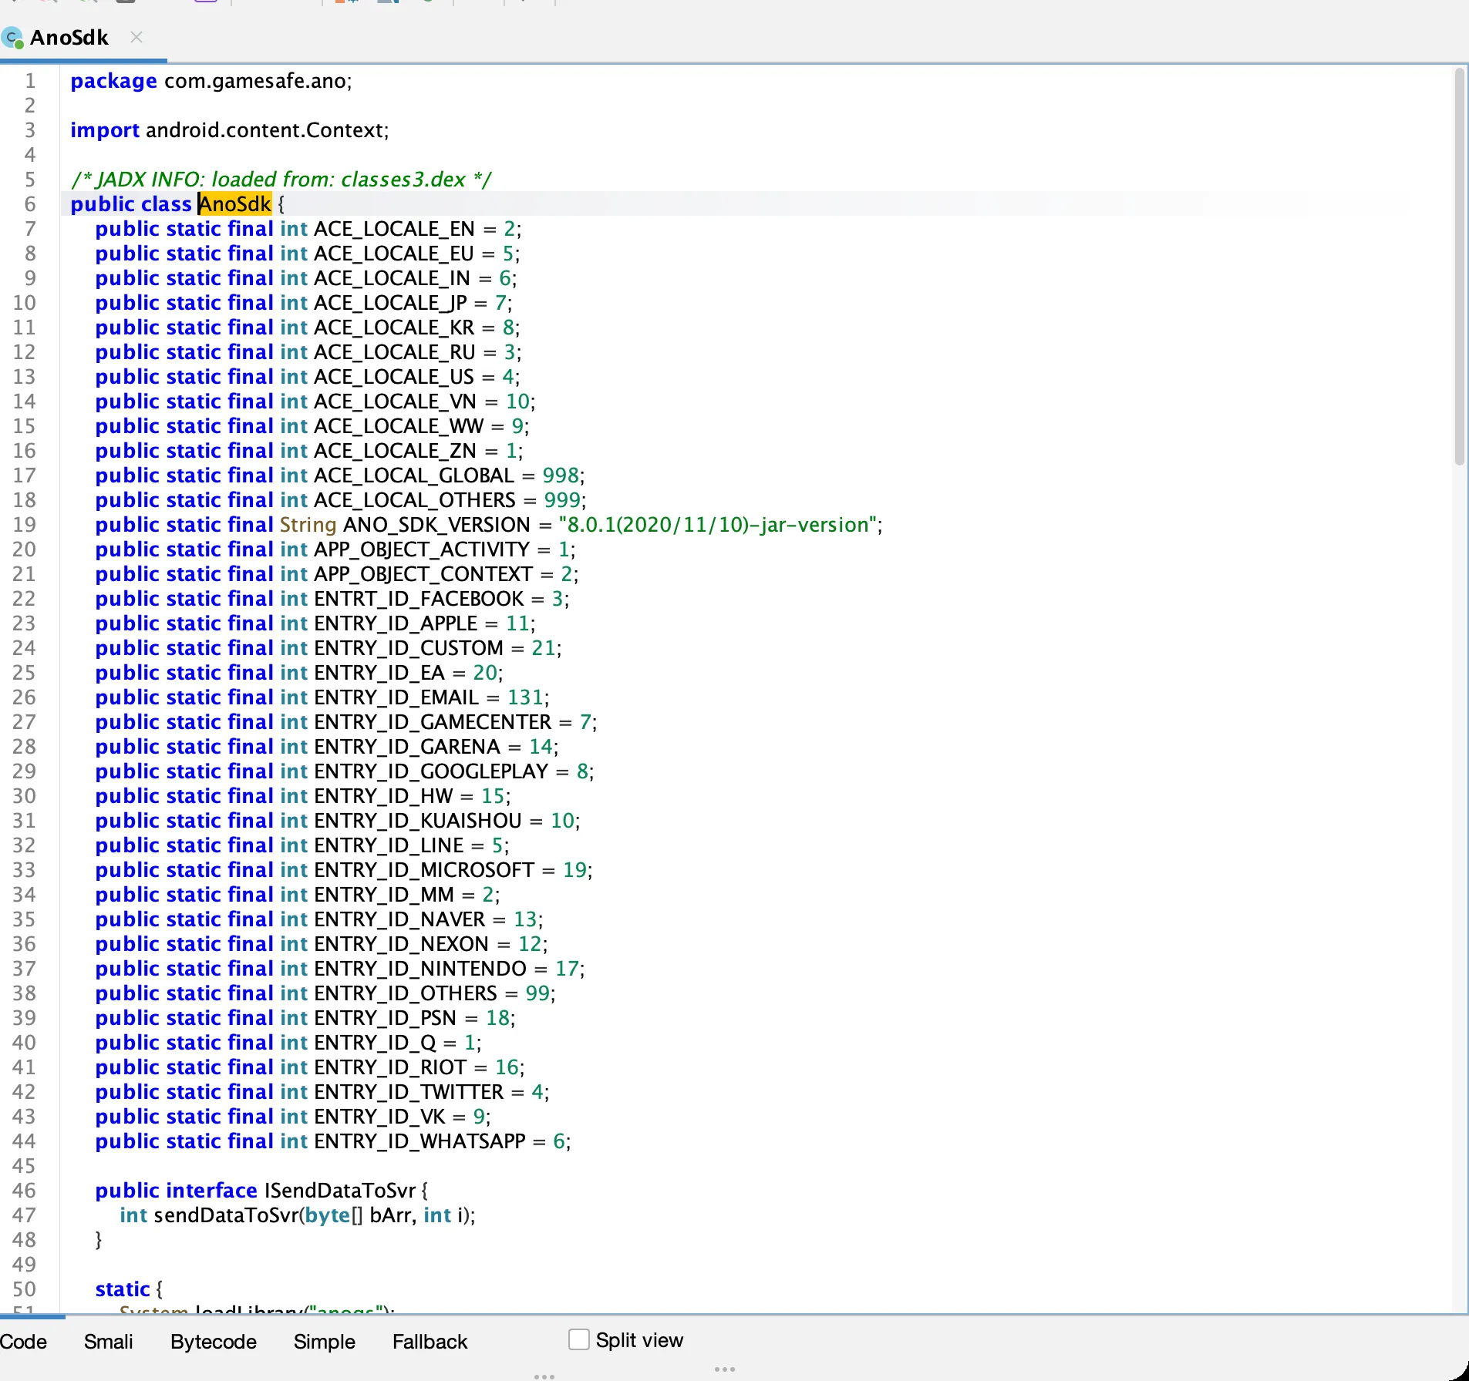The width and height of the screenshot is (1469, 1381).
Task: Click the ENTRY_ID_EMAIL value 131
Action: tap(525, 697)
